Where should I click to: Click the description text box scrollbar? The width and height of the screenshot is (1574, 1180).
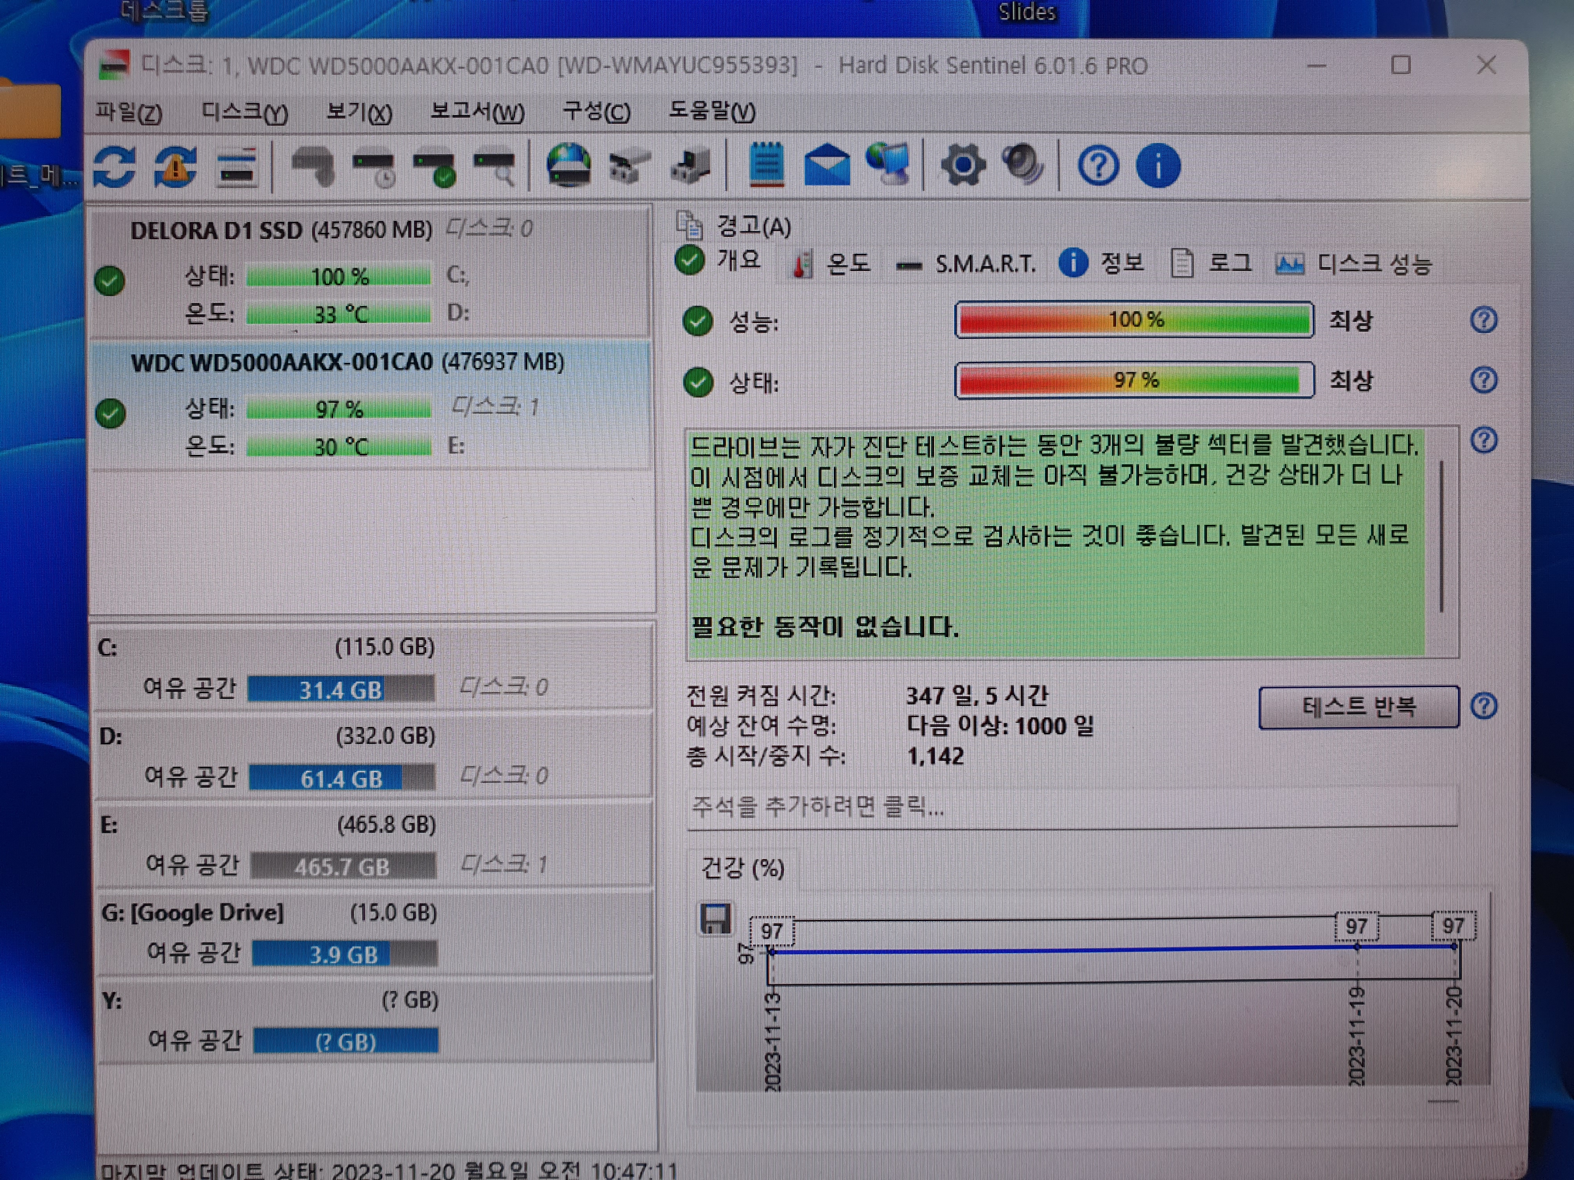tap(1442, 537)
